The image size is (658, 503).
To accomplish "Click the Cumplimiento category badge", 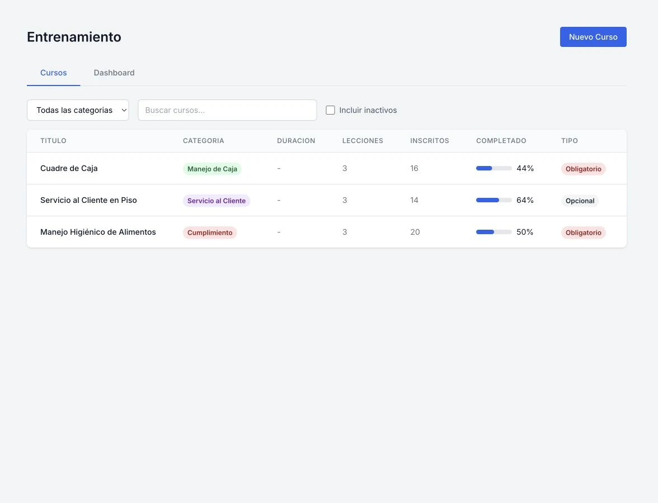I will (x=210, y=232).
